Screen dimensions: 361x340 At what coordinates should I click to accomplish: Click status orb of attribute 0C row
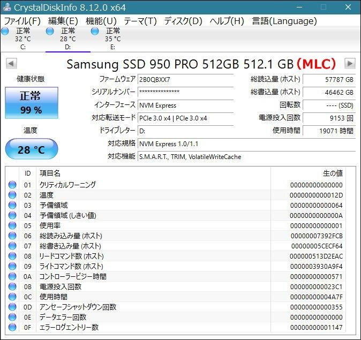(x=12, y=297)
